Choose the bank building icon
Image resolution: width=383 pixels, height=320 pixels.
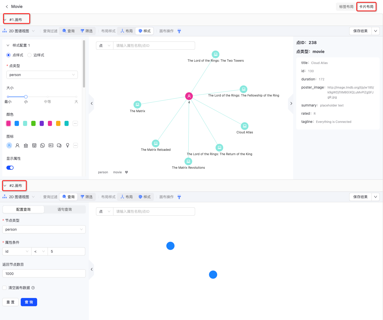point(26,145)
